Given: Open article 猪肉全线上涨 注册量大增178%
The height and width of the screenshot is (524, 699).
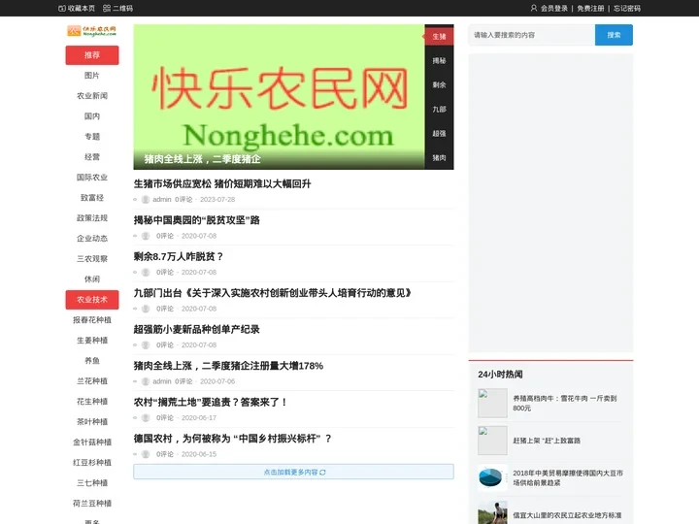Looking at the screenshot, I should 228,366.
